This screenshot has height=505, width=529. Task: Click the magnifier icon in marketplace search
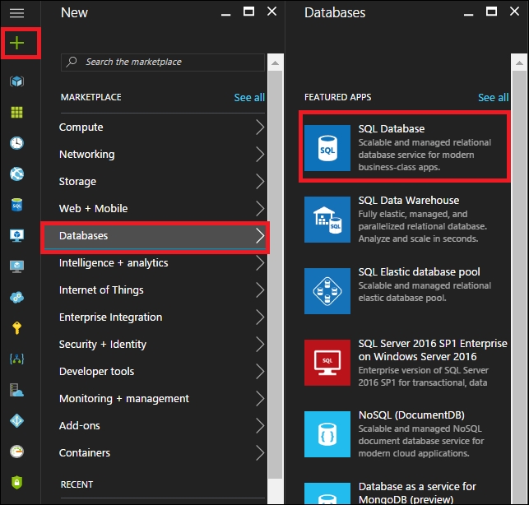click(72, 62)
